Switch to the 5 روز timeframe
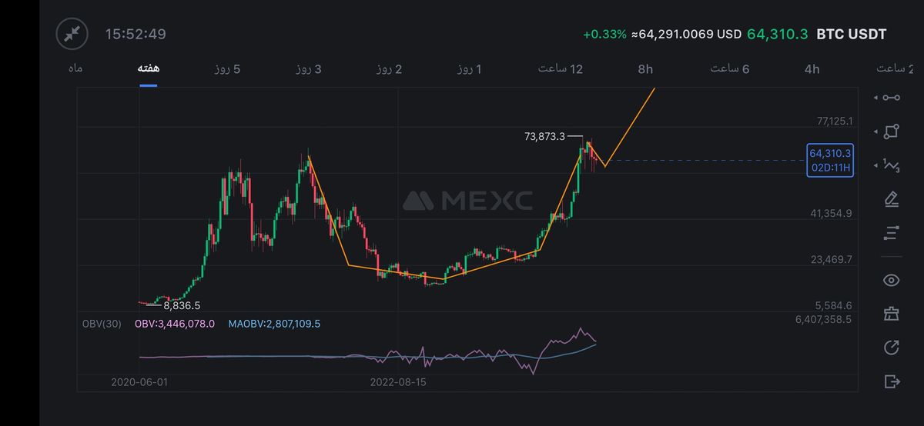Screen dimensions: 924x426 227,69
